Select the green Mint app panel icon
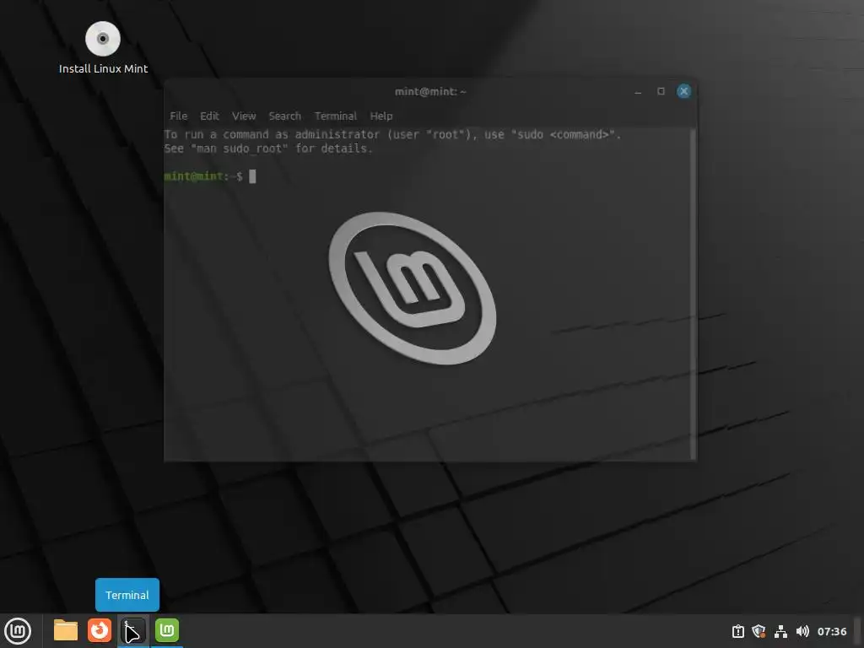 pyautogui.click(x=167, y=630)
